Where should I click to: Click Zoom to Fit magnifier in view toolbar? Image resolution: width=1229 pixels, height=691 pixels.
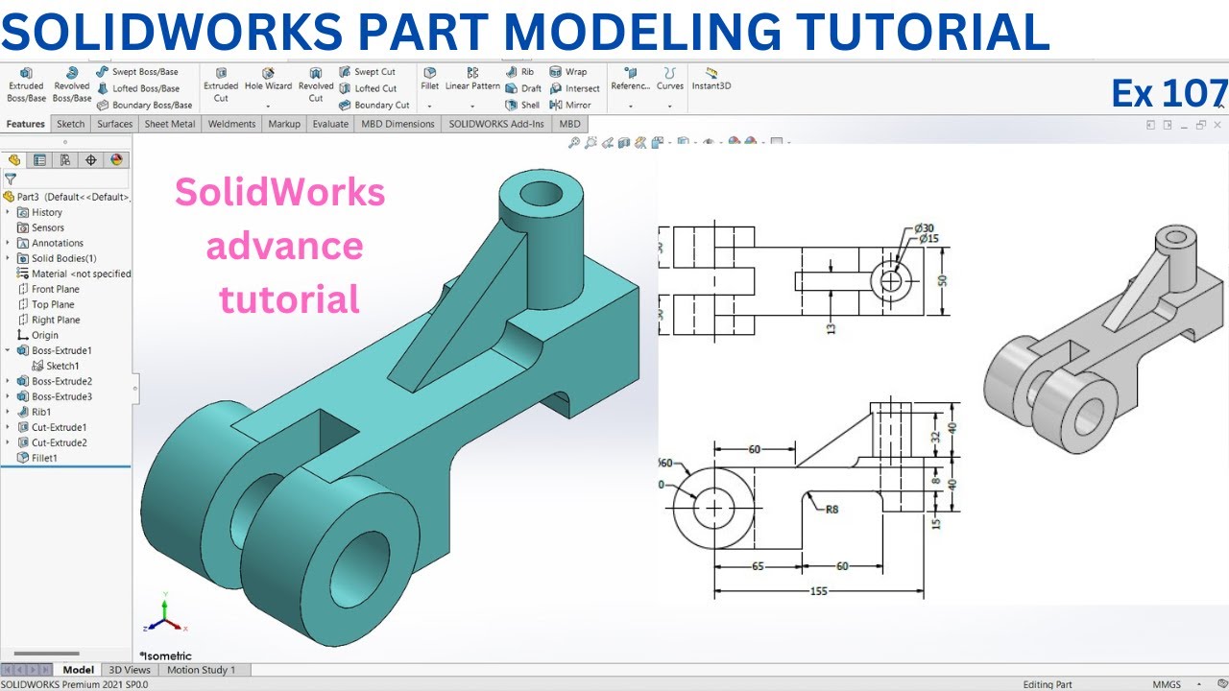point(574,142)
